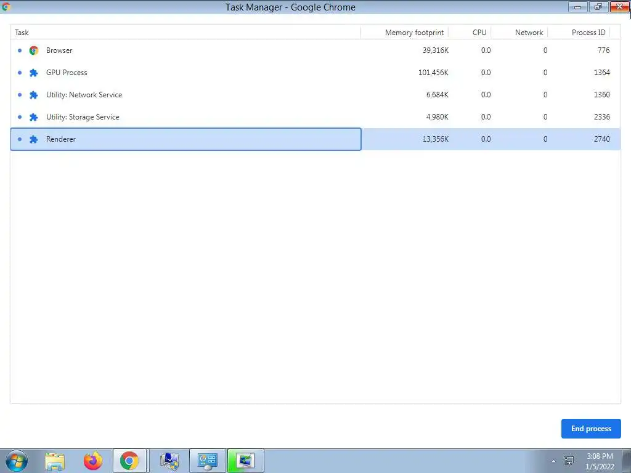The width and height of the screenshot is (631, 473).
Task: End the selected process
Action: [x=591, y=429]
